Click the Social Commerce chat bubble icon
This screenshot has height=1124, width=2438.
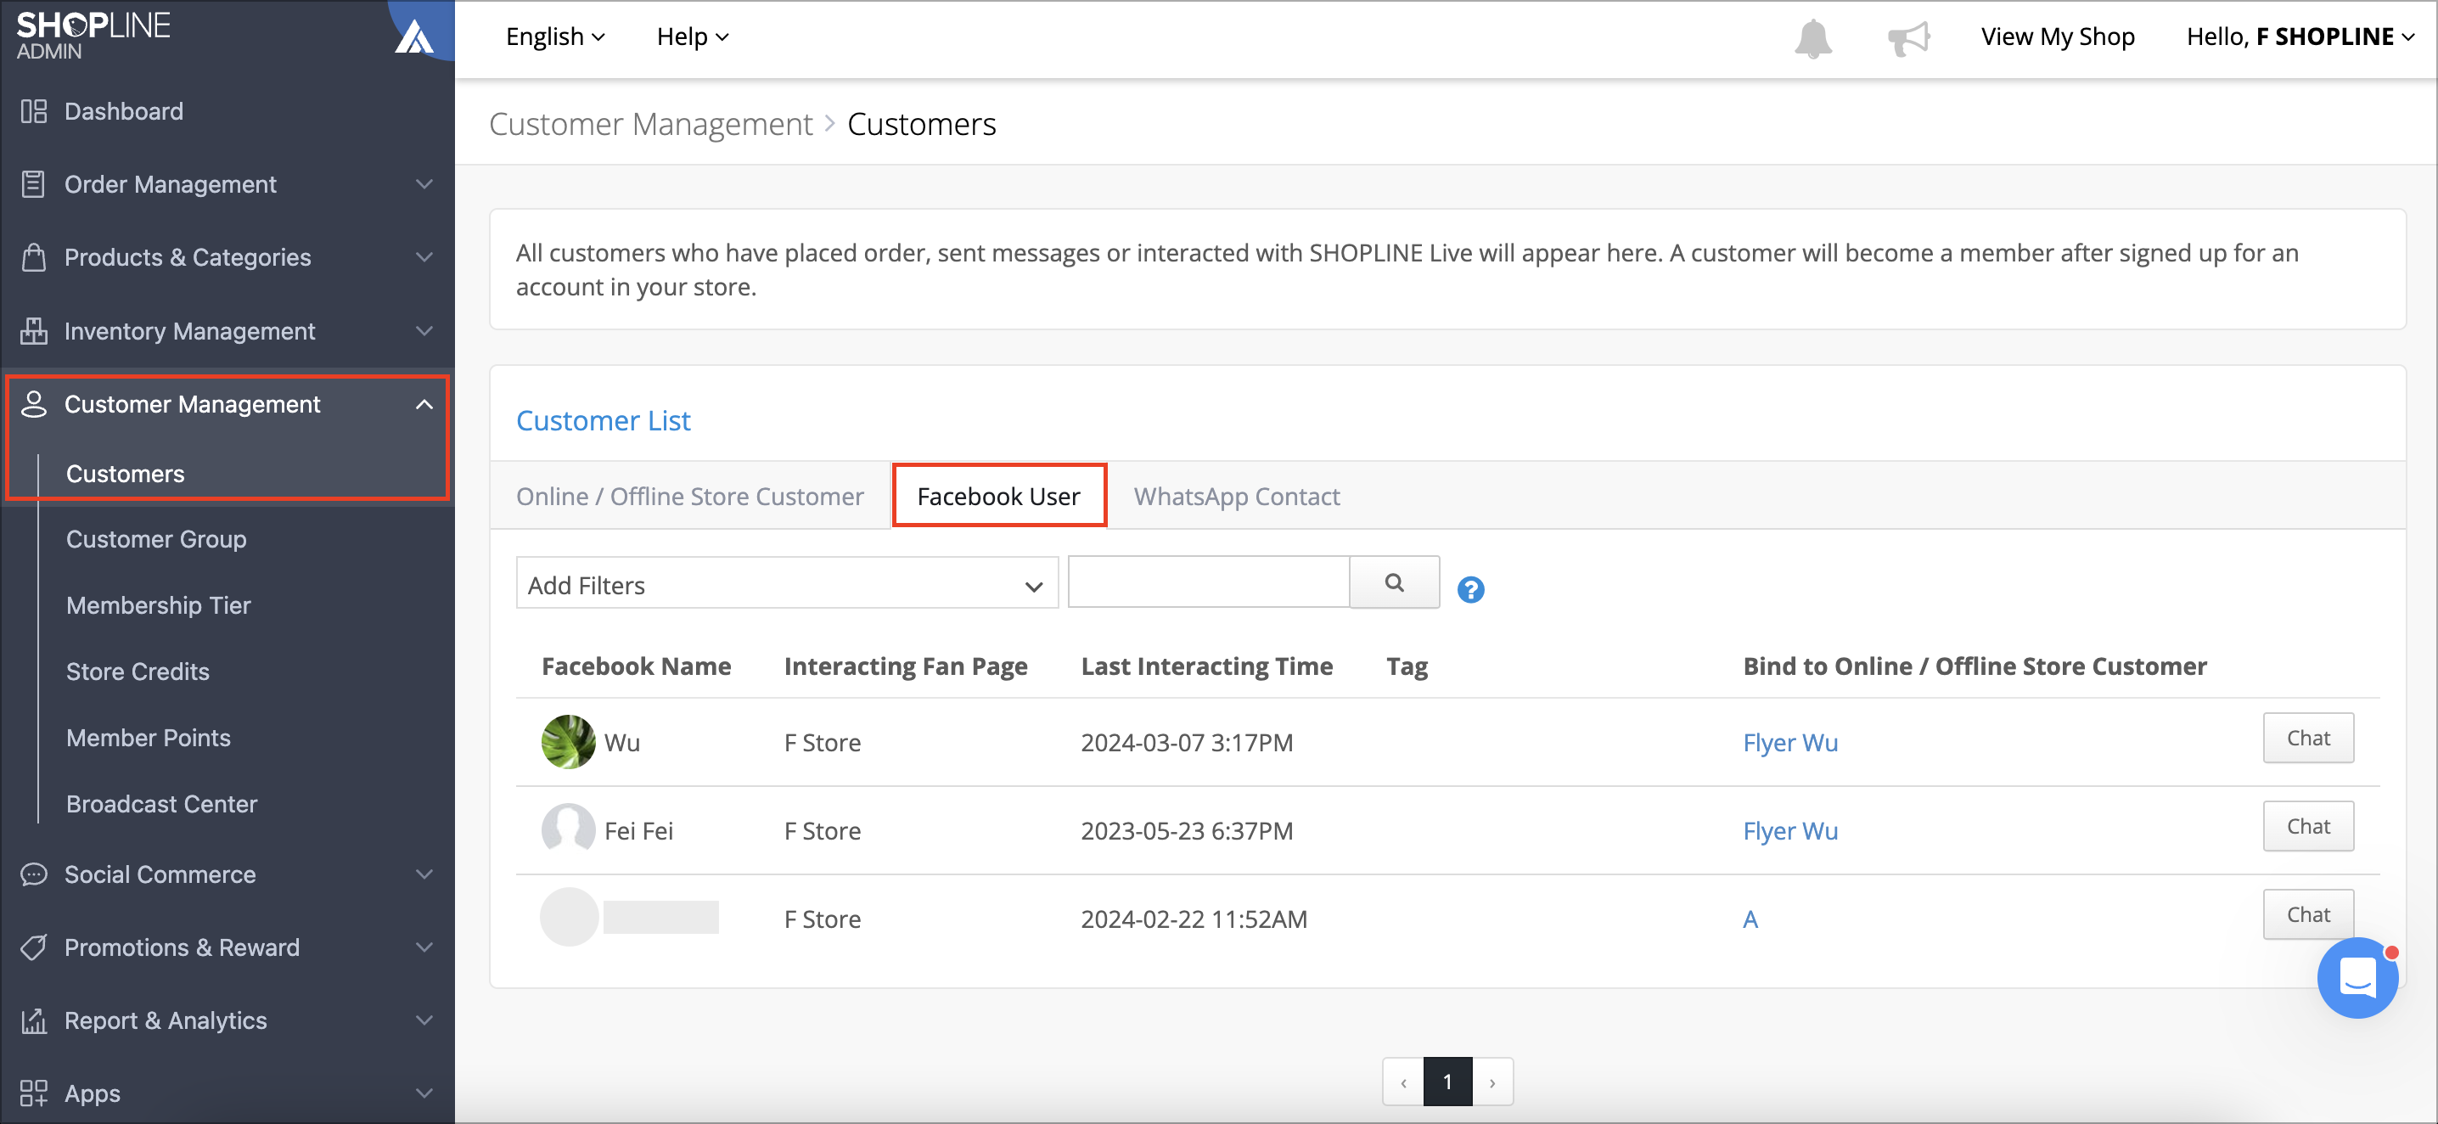(34, 874)
